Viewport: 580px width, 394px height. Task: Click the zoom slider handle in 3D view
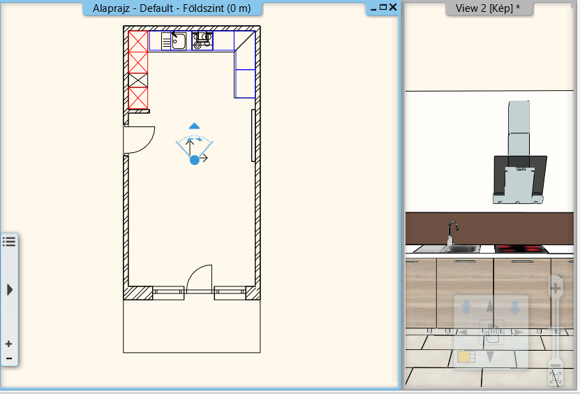point(556,328)
